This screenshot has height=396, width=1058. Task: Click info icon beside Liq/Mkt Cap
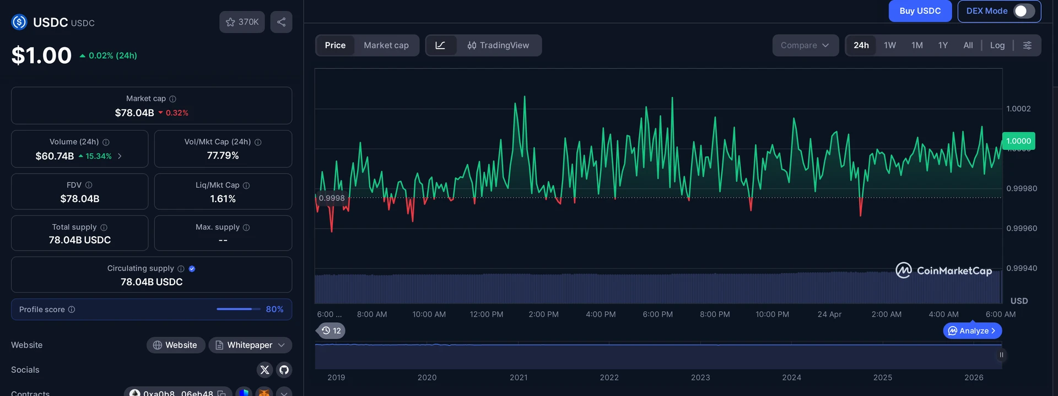[246, 186]
